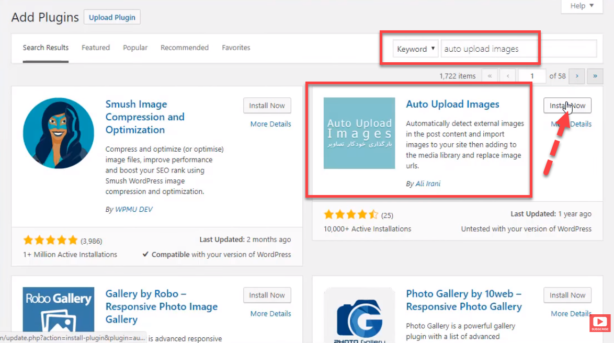The height and width of the screenshot is (343, 614).
Task: Click the Auto Upload Images plugin icon
Action: click(x=359, y=133)
